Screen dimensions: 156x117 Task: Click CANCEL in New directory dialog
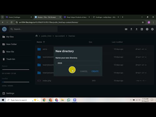point(84,71)
